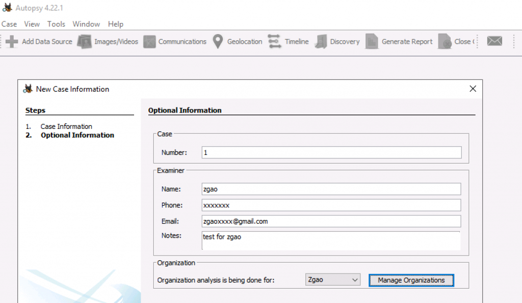Open the Images/Videos gallery icon
522x303 pixels.
pos(84,42)
